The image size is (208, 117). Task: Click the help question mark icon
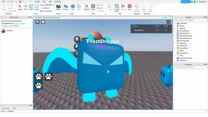point(192,2)
